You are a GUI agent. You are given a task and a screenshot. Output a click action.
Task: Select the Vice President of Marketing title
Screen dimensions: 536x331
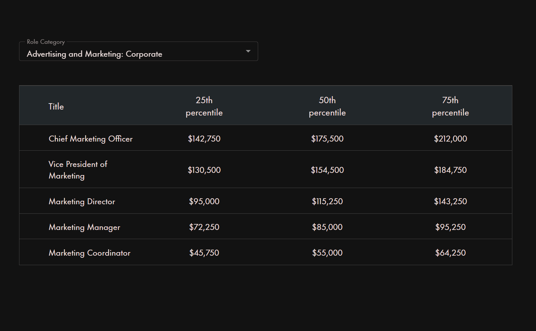point(78,170)
